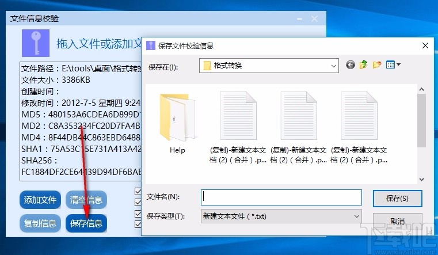The image size is (438, 255).
Task: Click the large key logo in 文件信息校验 window
Action: pyautogui.click(x=36, y=43)
